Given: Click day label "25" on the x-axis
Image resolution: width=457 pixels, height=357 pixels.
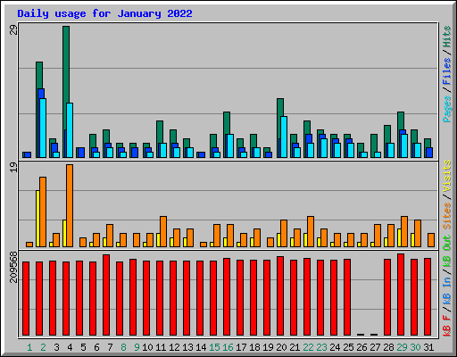Looking at the screenshot, I should pos(348,347).
